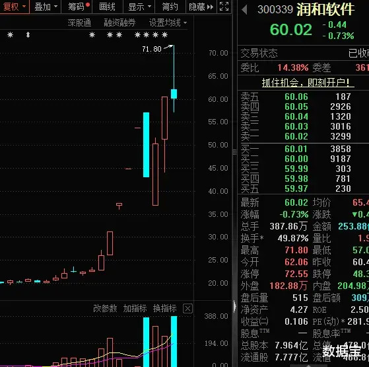Click the up-down arrow event marker
Viewport: 369px width, 367px height.
[28, 35]
